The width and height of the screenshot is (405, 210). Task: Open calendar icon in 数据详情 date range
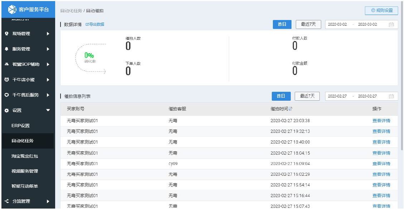tap(391, 25)
